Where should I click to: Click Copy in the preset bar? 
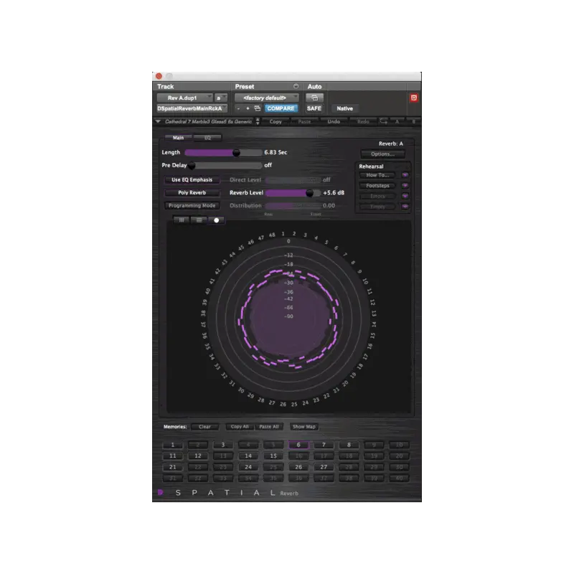pos(276,121)
